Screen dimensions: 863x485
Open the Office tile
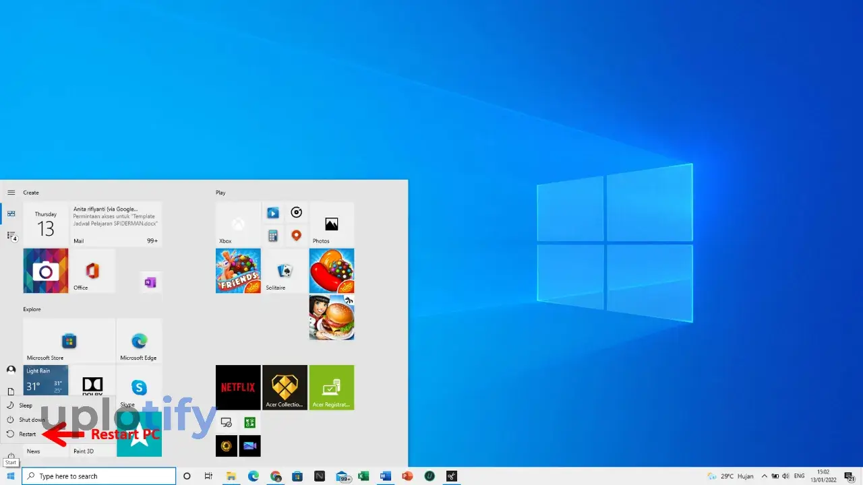(92, 271)
